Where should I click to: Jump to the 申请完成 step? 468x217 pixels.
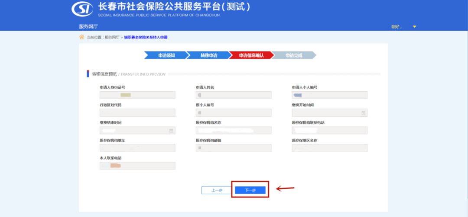tap(294, 55)
